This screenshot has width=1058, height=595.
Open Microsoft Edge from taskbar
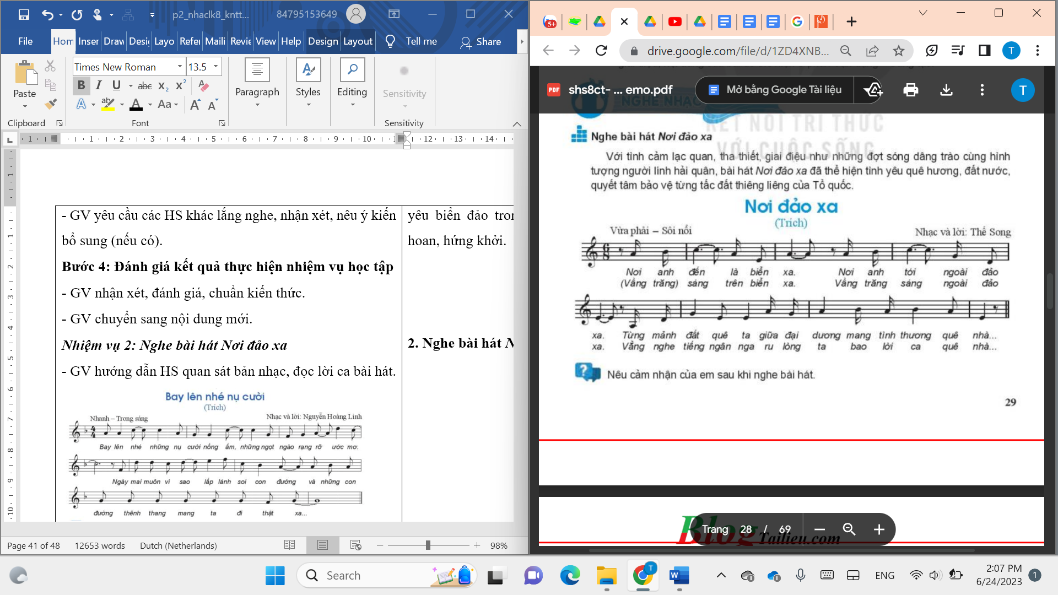click(x=570, y=576)
